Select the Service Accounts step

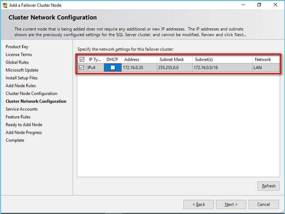(x=22, y=109)
